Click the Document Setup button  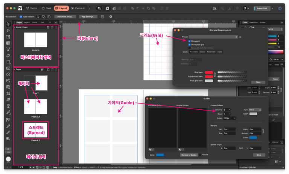65,16
